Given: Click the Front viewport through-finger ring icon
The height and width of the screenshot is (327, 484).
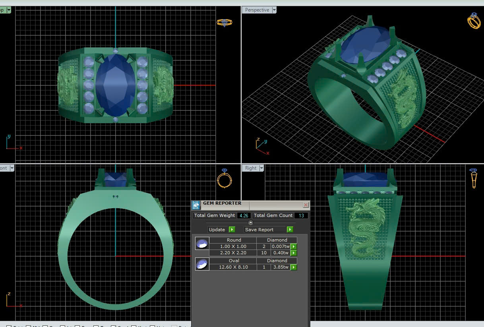Looking at the screenshot, I should (224, 178).
